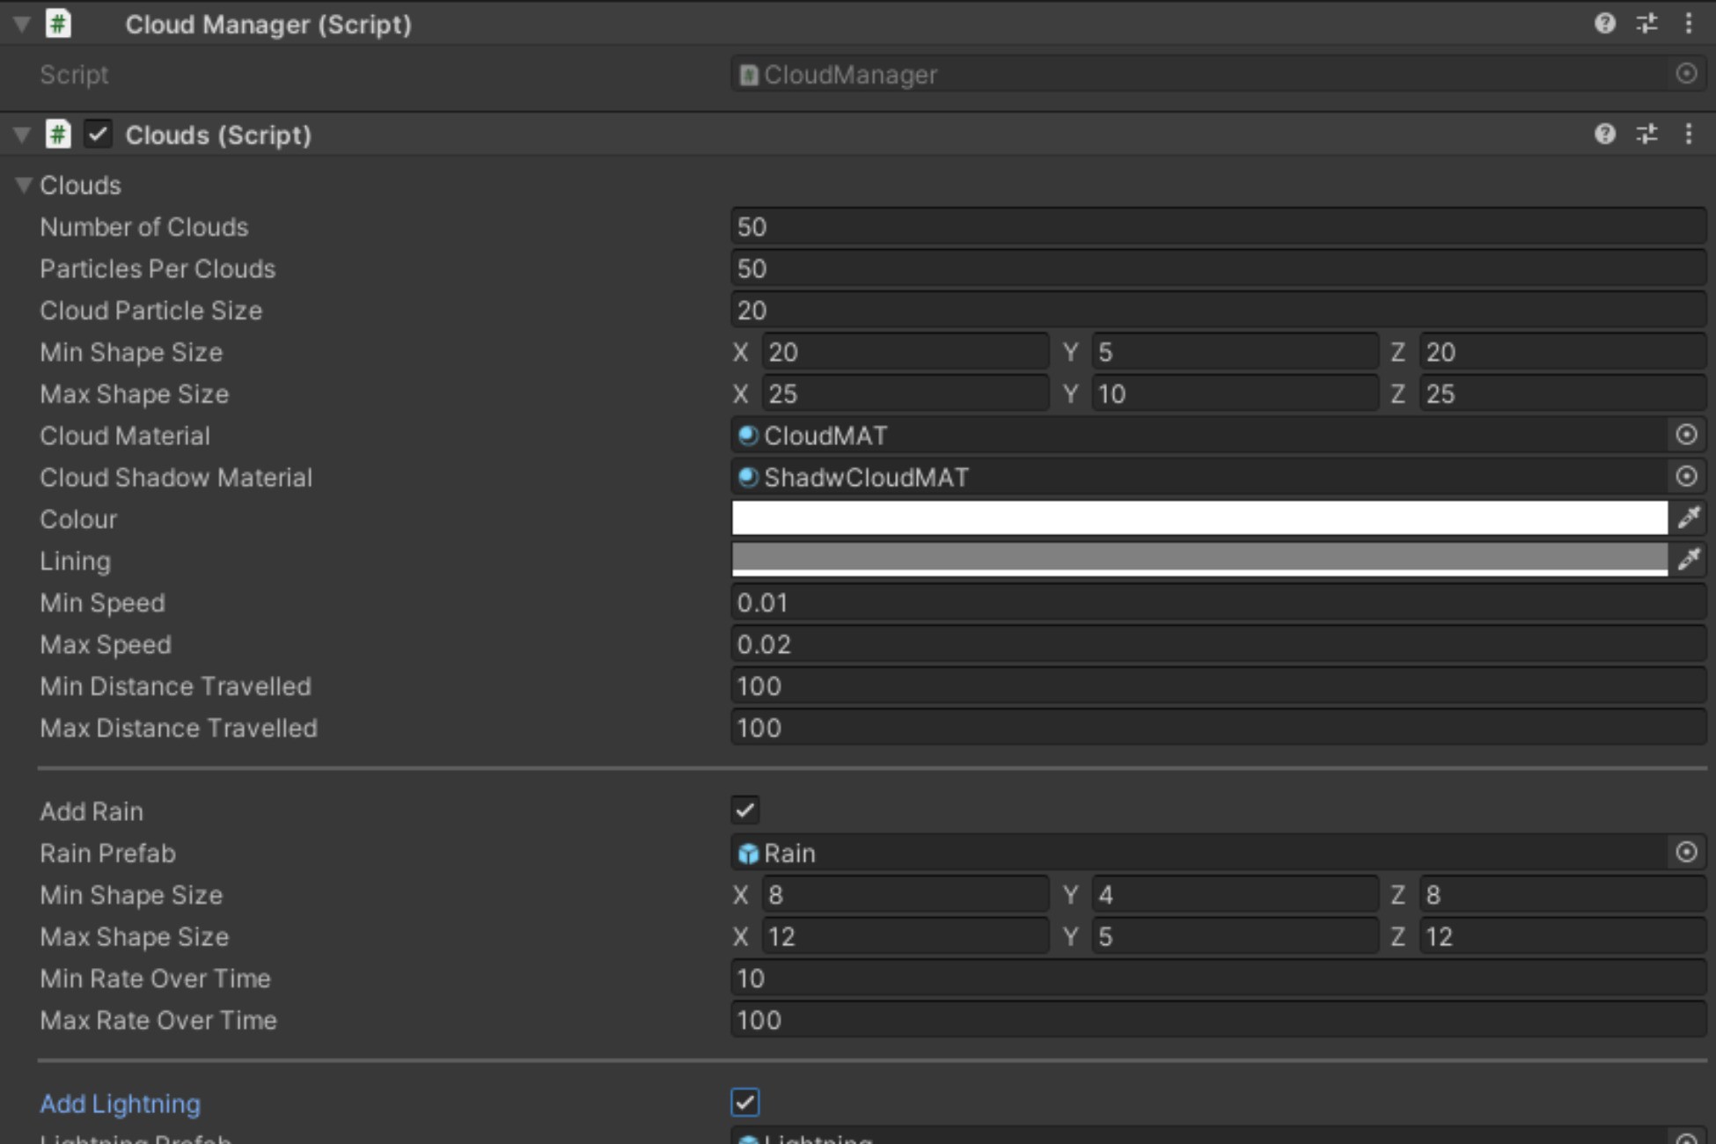Open help reference for Clouds script
Image resolution: width=1716 pixels, height=1144 pixels.
(x=1604, y=134)
